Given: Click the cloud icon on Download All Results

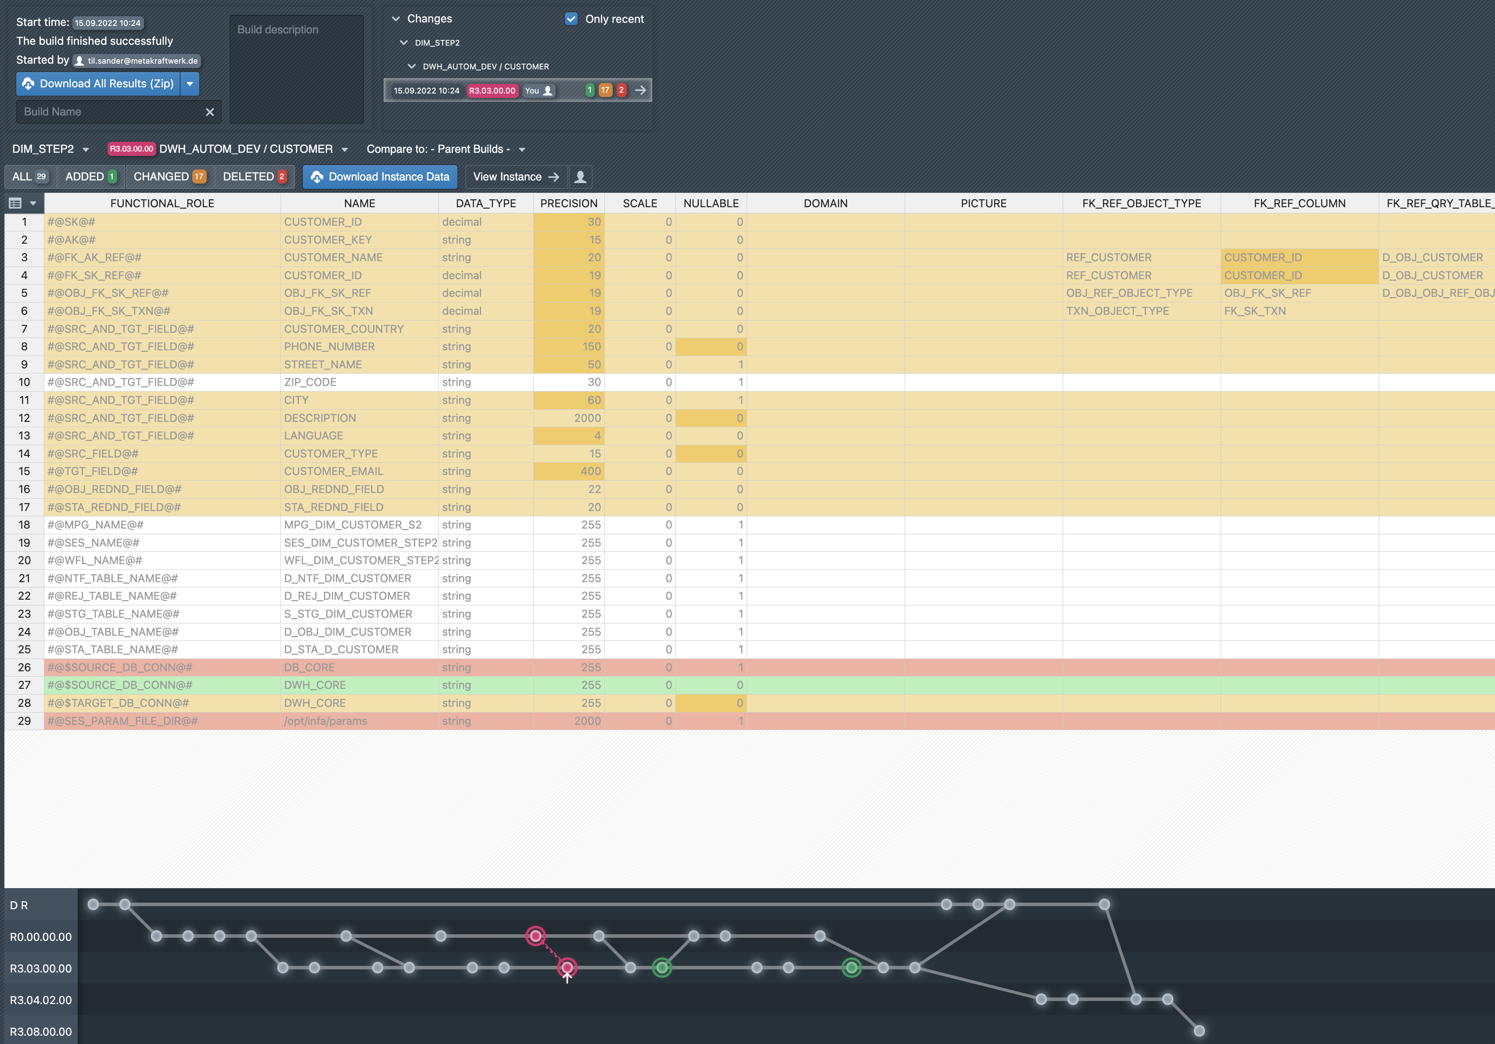Looking at the screenshot, I should (x=29, y=83).
